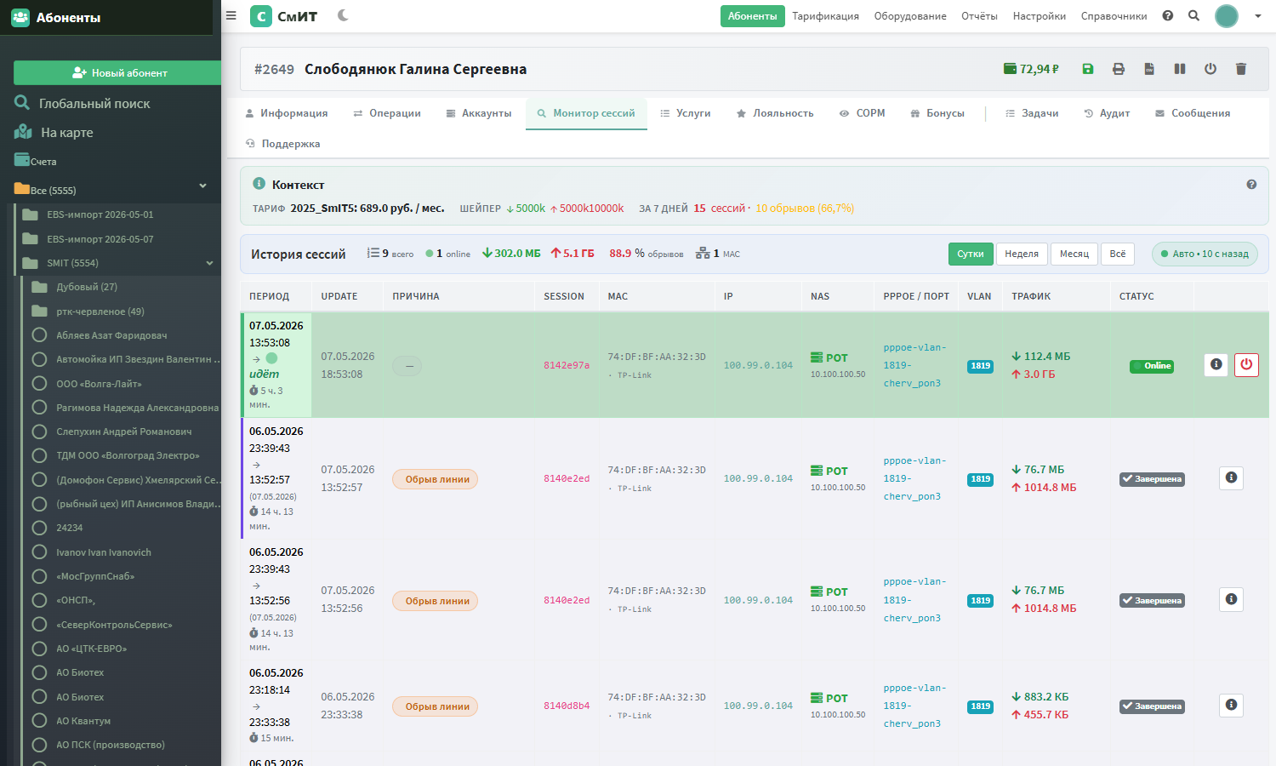Image resolution: width=1276 pixels, height=766 pixels.
Task: Open info for online session 8142e97a
Action: 1216,364
